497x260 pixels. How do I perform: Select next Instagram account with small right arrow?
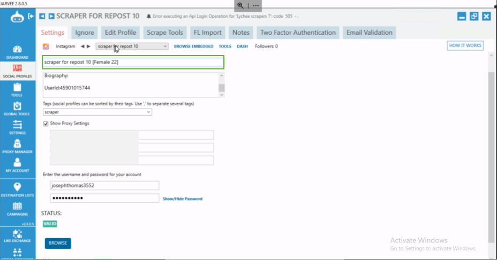89,46
